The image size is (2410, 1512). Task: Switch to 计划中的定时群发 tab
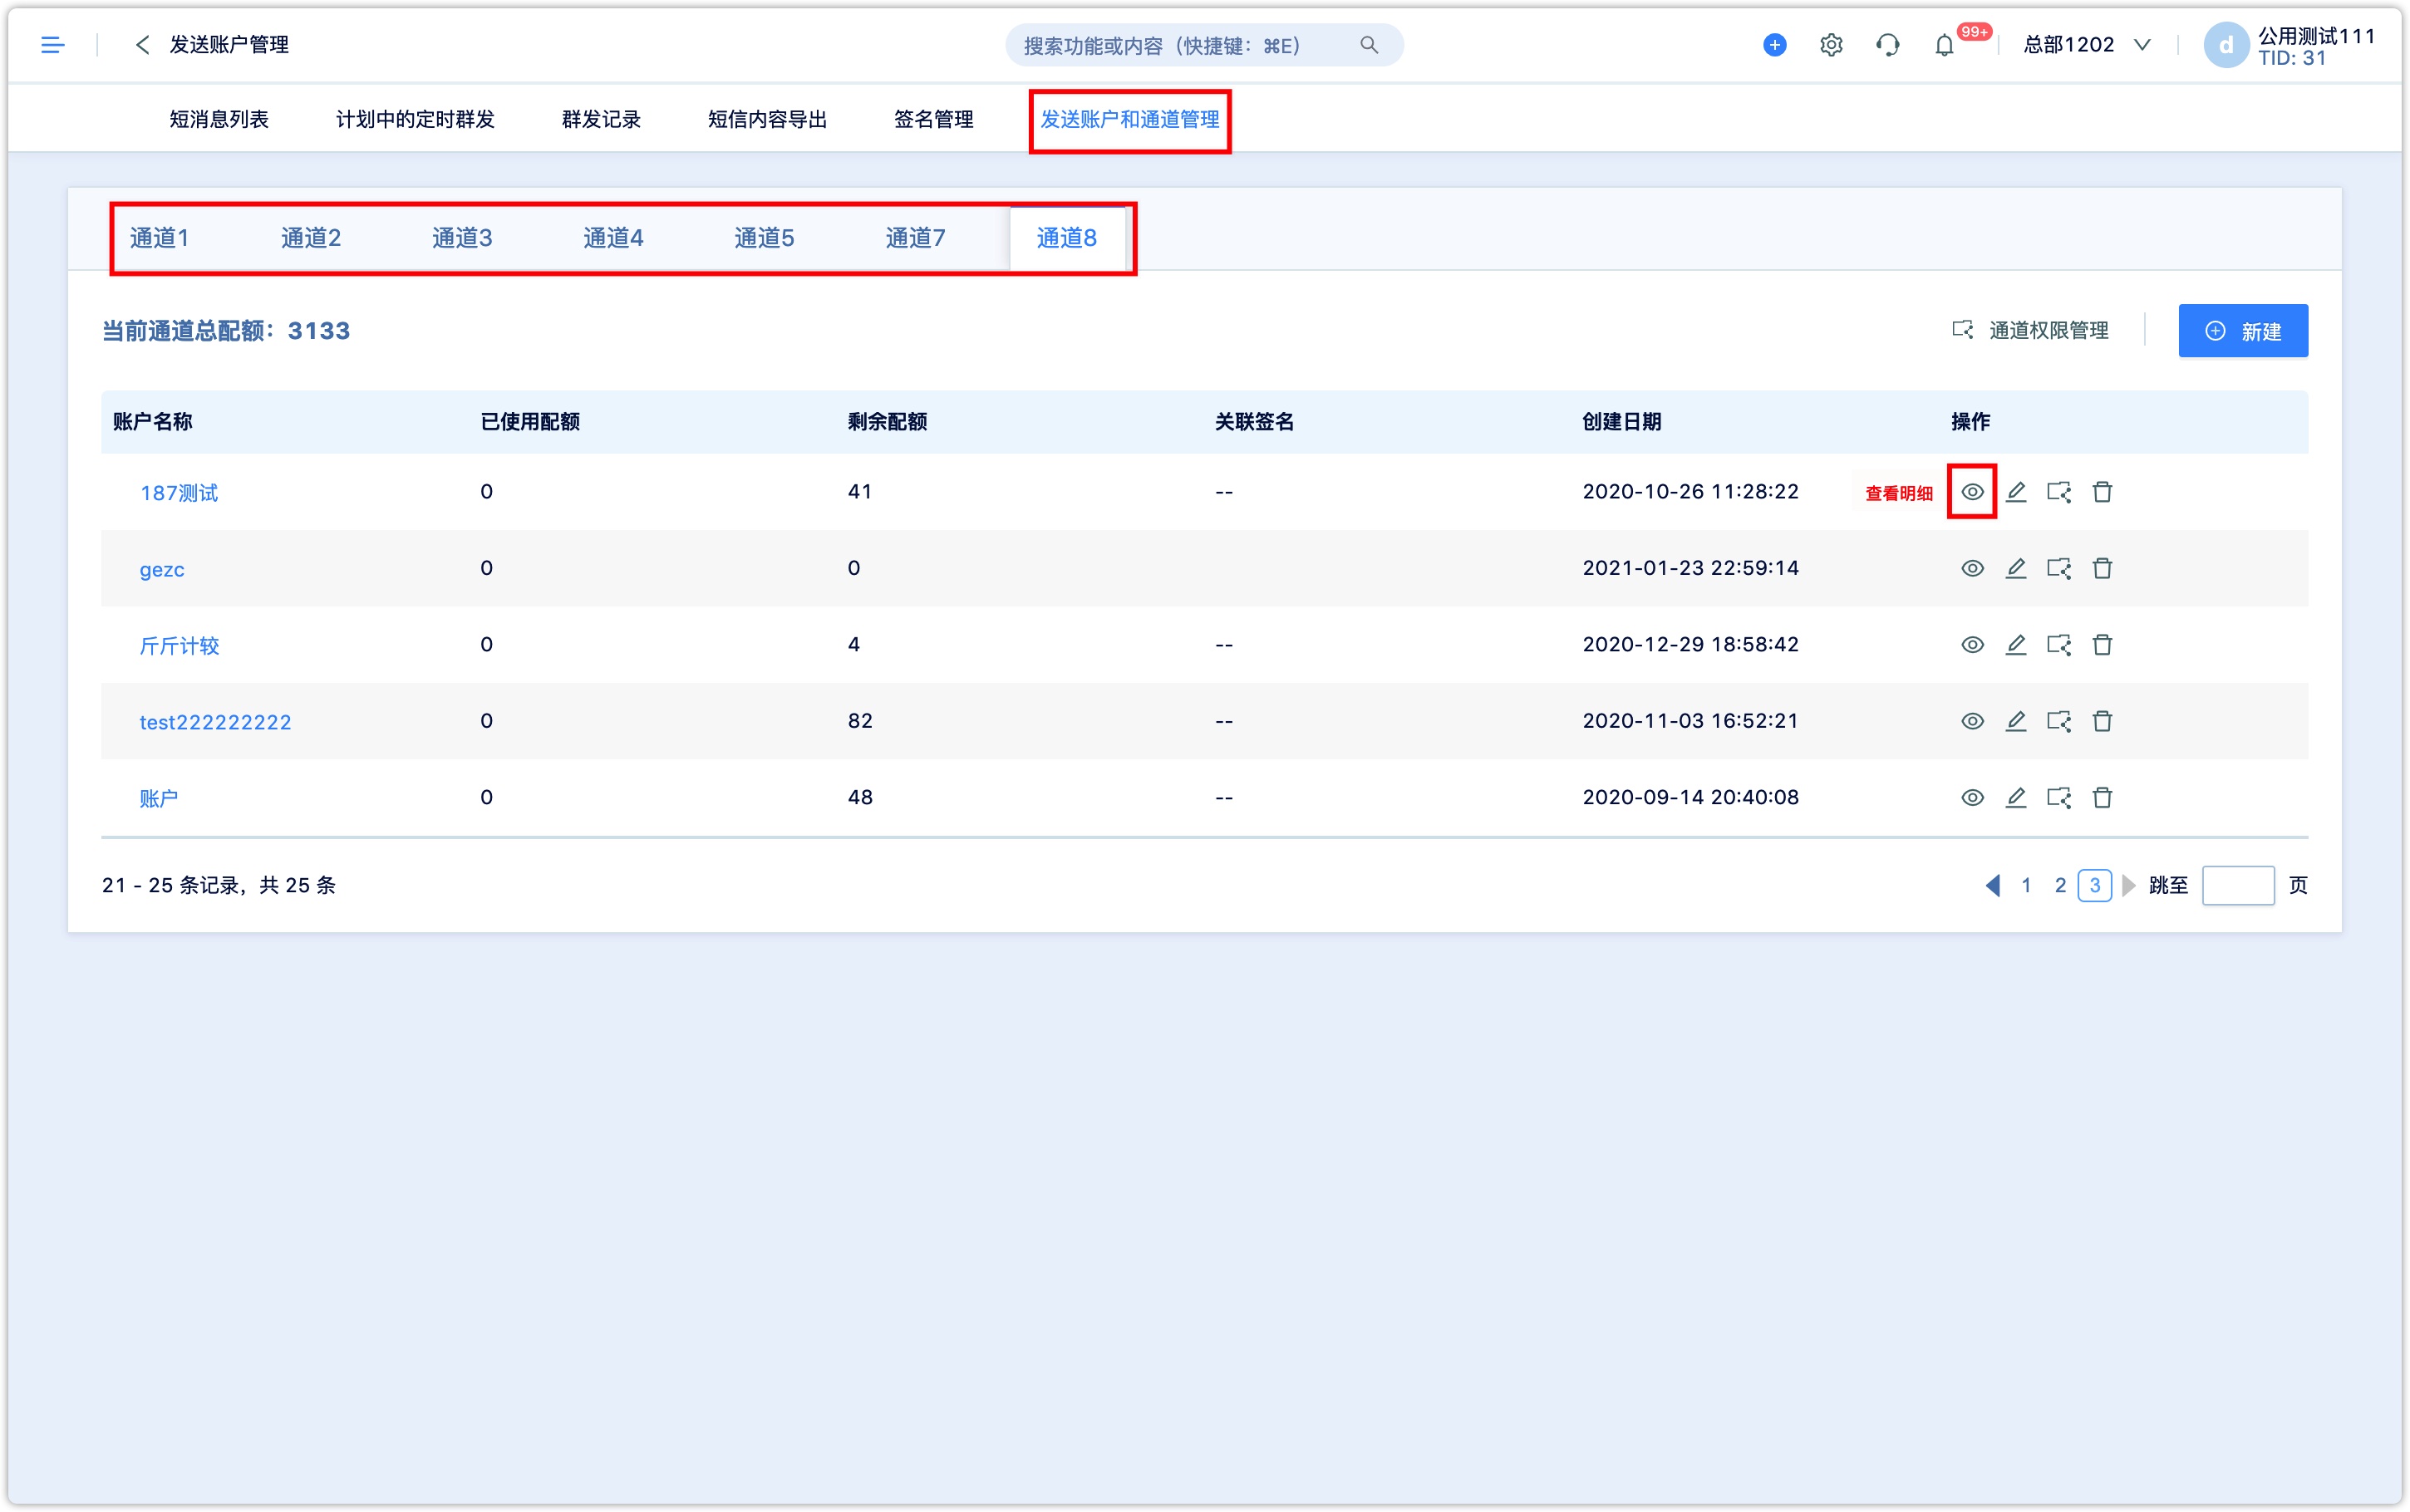(x=415, y=119)
